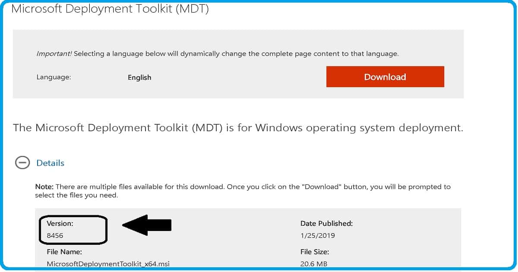Select the version number 8456
The image size is (518, 272).
point(55,236)
